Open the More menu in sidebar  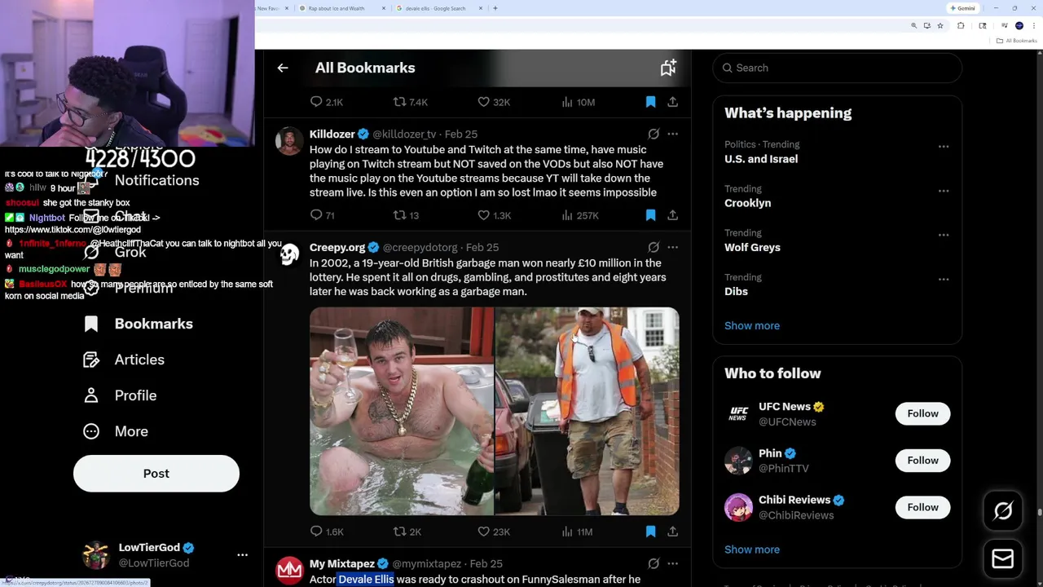click(116, 431)
